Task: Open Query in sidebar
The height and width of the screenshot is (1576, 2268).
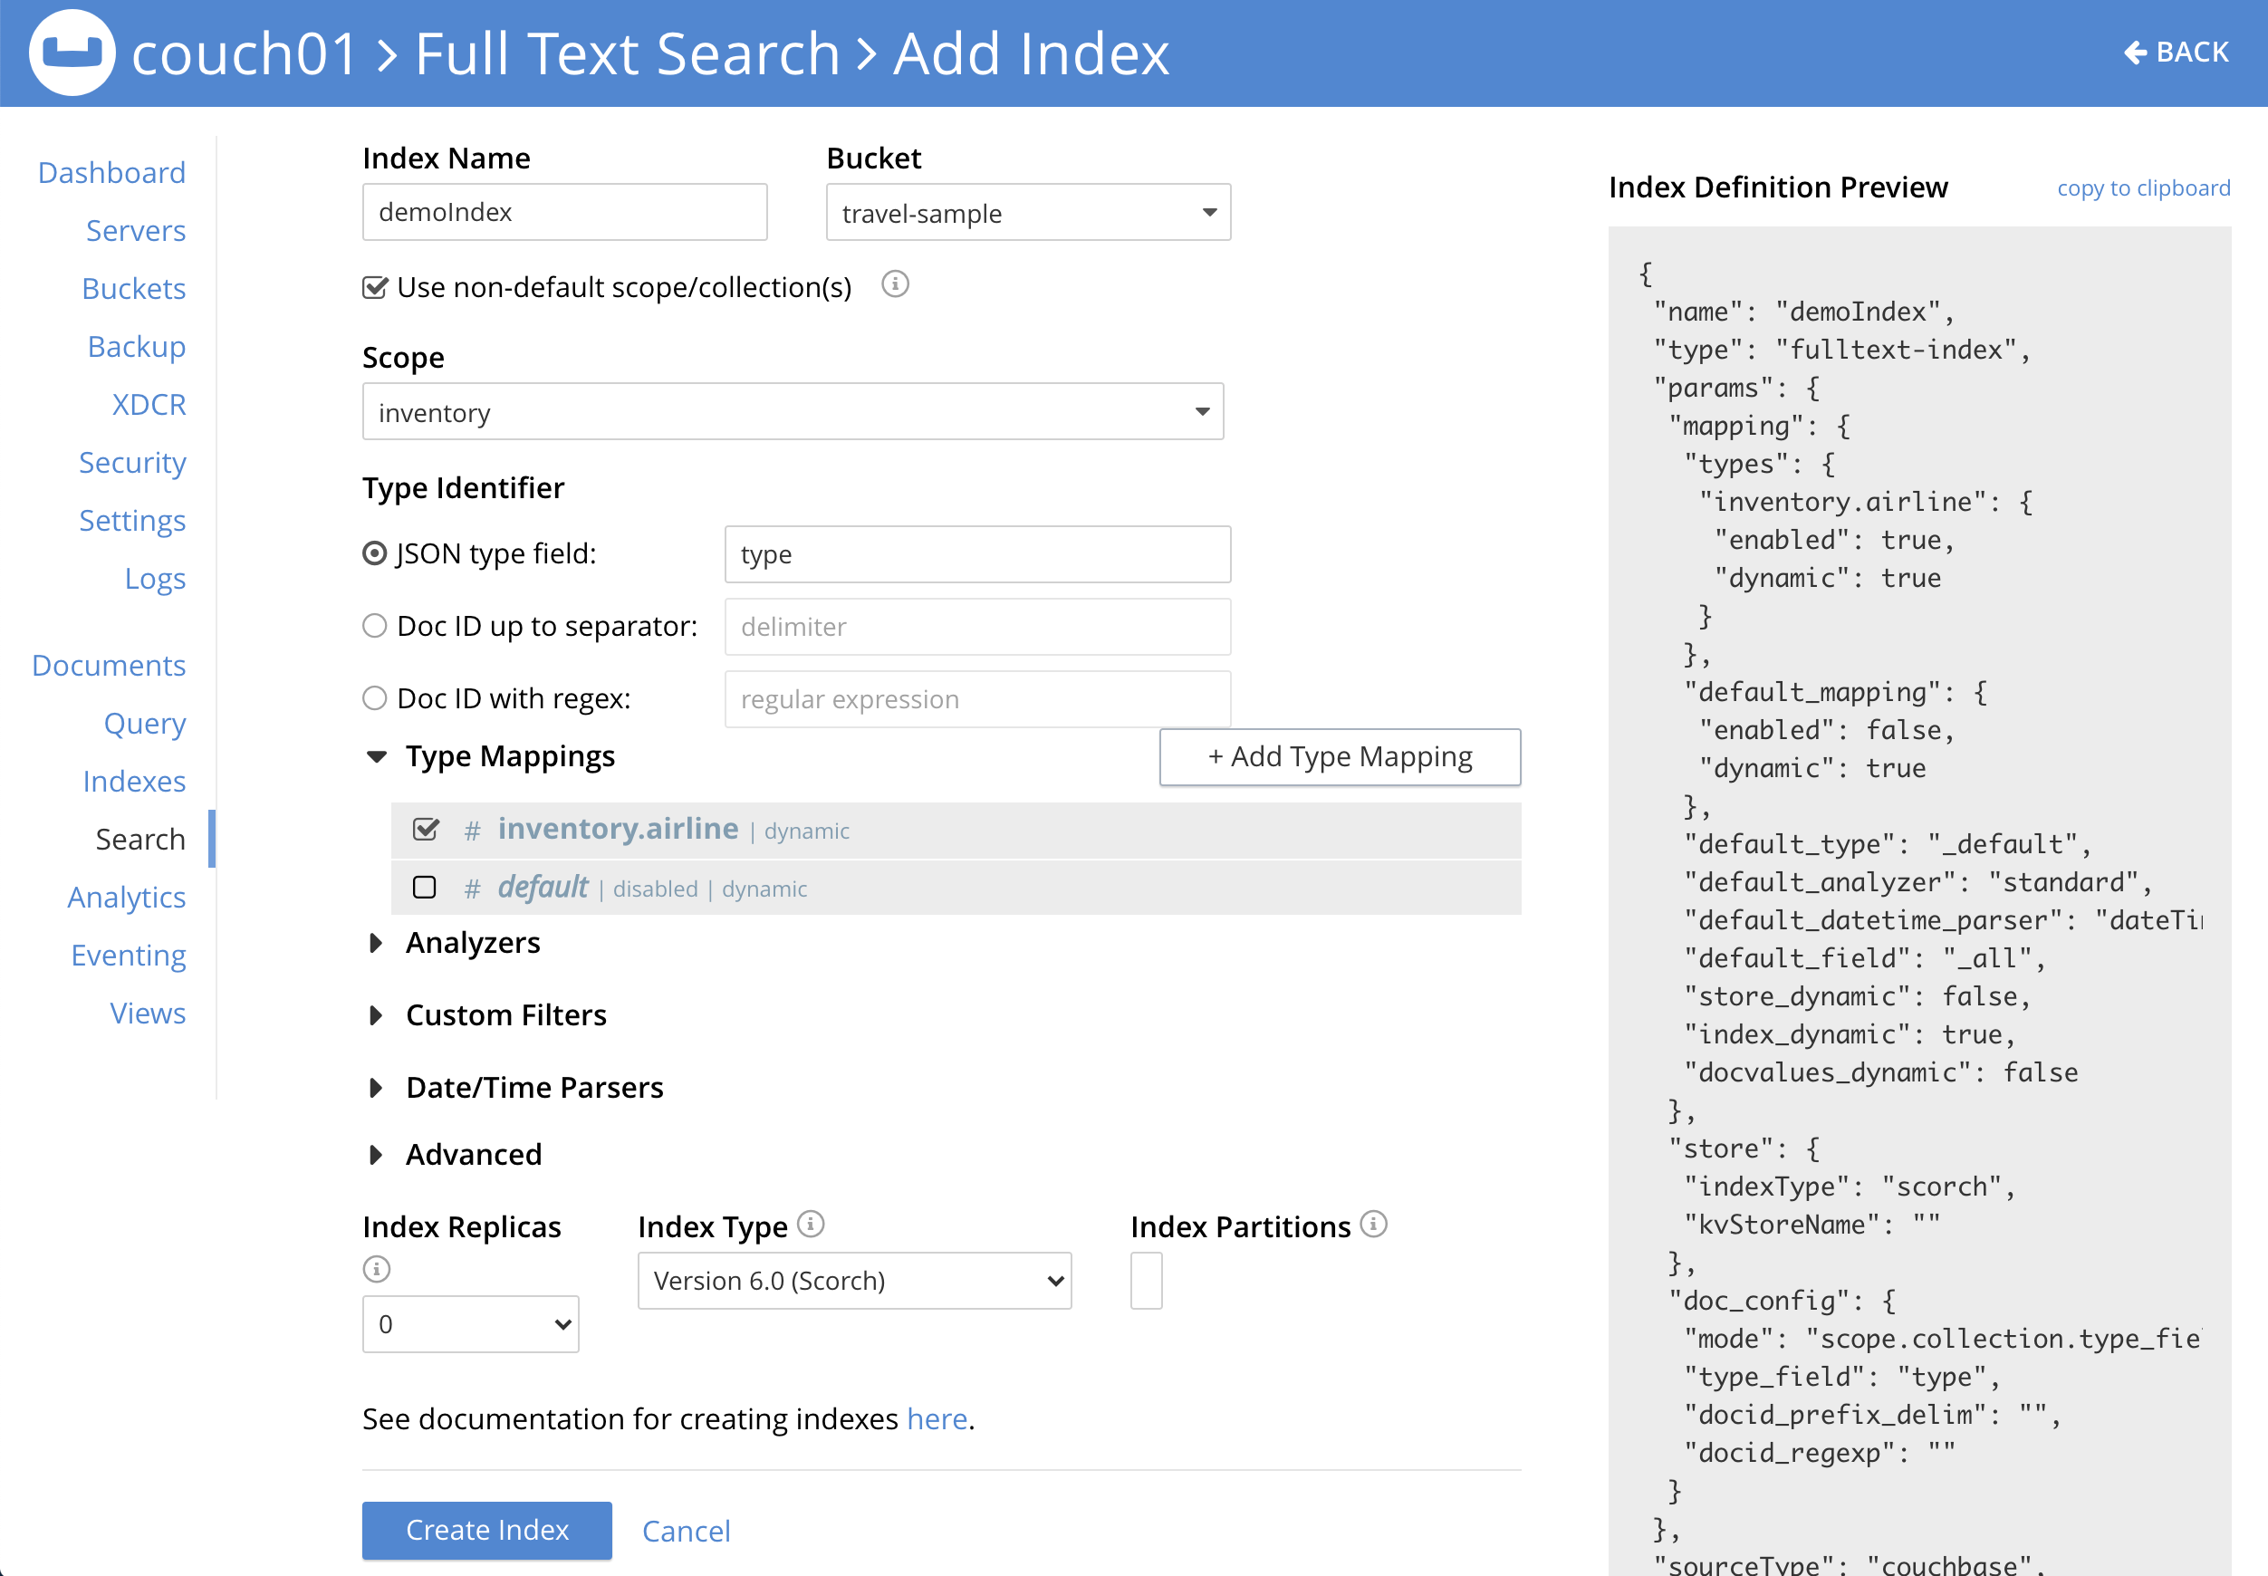Action: coord(145,724)
